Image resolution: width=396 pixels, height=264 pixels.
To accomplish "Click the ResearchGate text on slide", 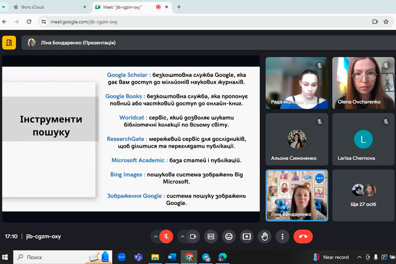I will [x=125, y=139].
